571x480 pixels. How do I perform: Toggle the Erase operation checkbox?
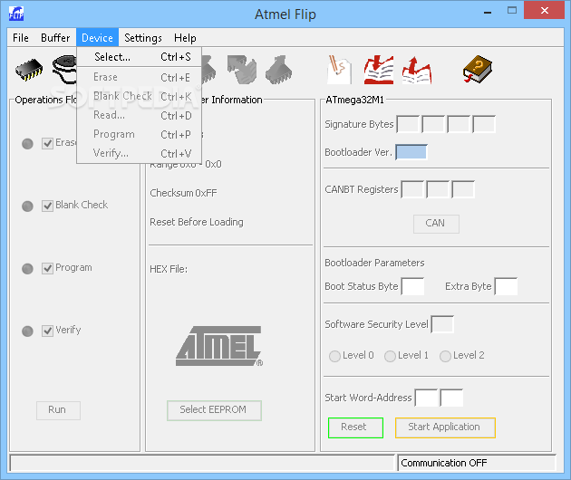coord(47,143)
